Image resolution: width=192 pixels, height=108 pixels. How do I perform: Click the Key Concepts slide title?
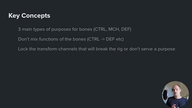(29, 16)
